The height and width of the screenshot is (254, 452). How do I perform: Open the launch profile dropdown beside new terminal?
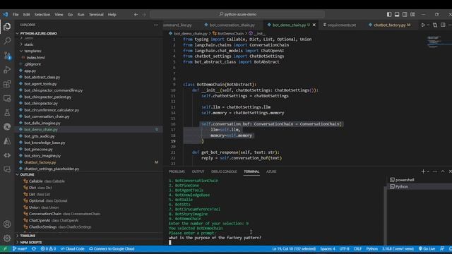click(428, 171)
